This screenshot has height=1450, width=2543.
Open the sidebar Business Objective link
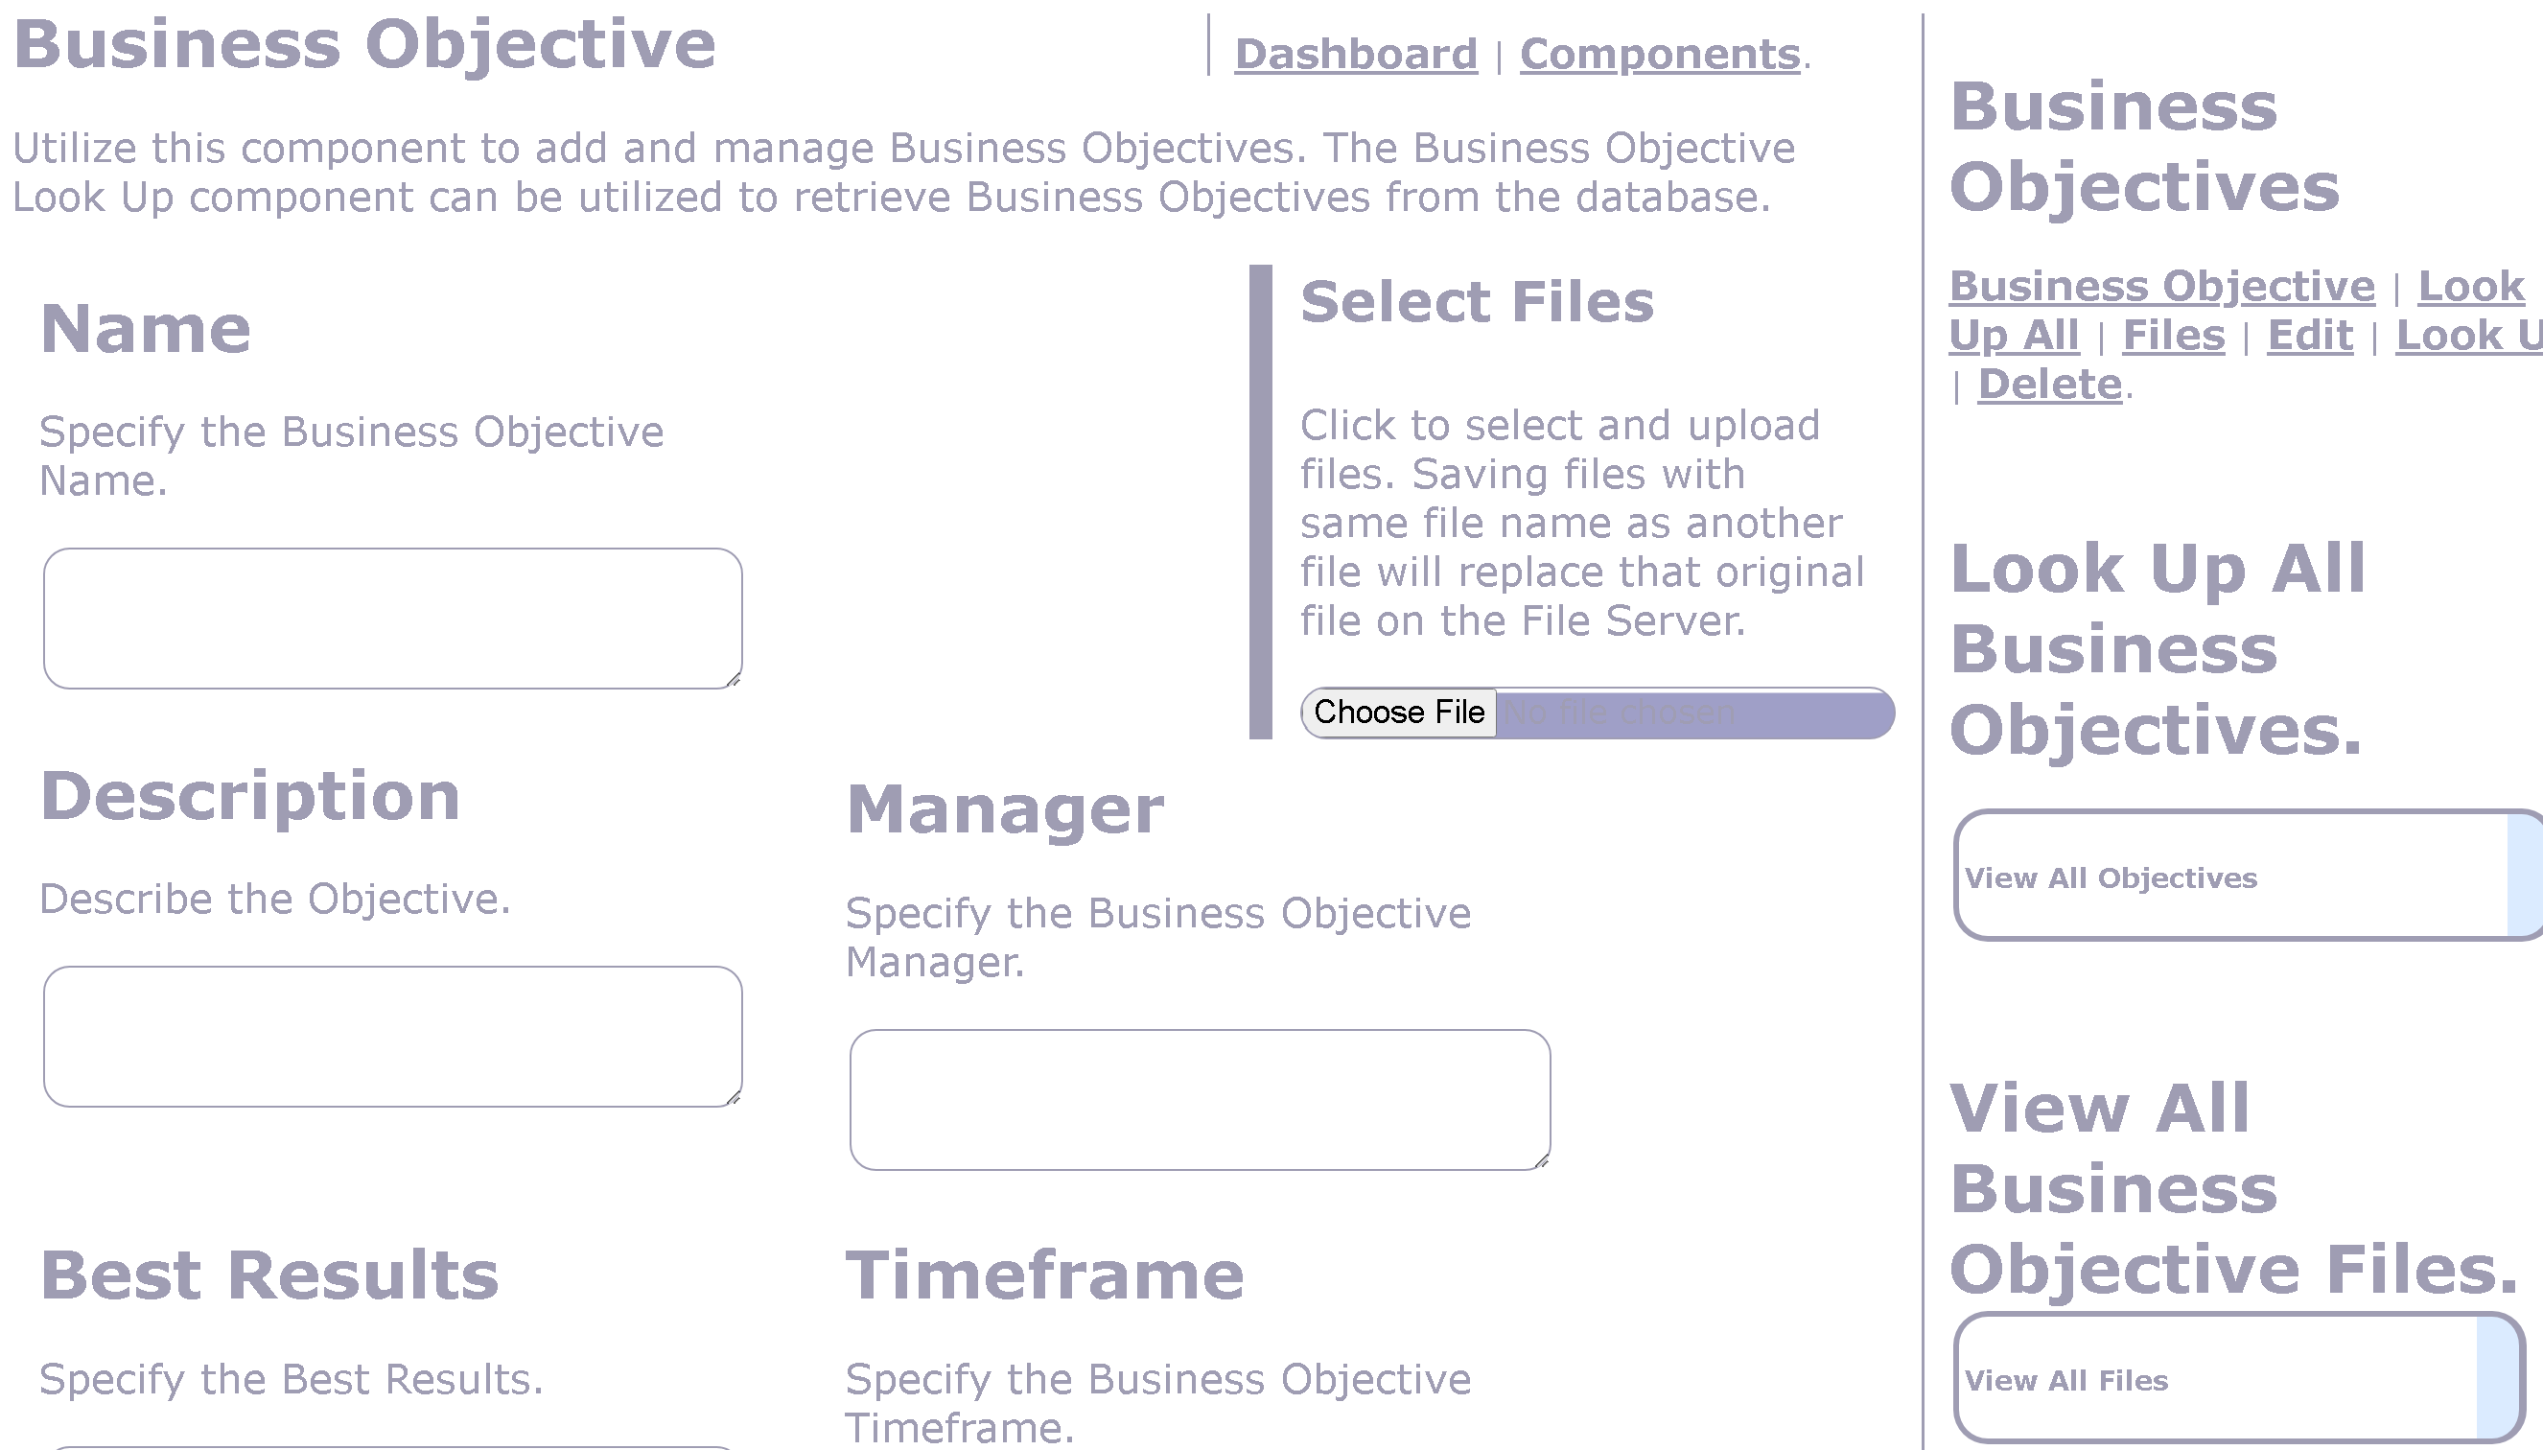click(2161, 287)
